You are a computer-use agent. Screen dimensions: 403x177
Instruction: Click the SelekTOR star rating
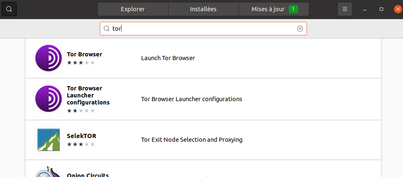coord(81,144)
